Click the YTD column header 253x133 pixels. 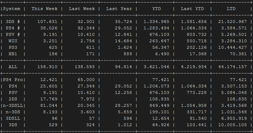(x=156, y=9)
